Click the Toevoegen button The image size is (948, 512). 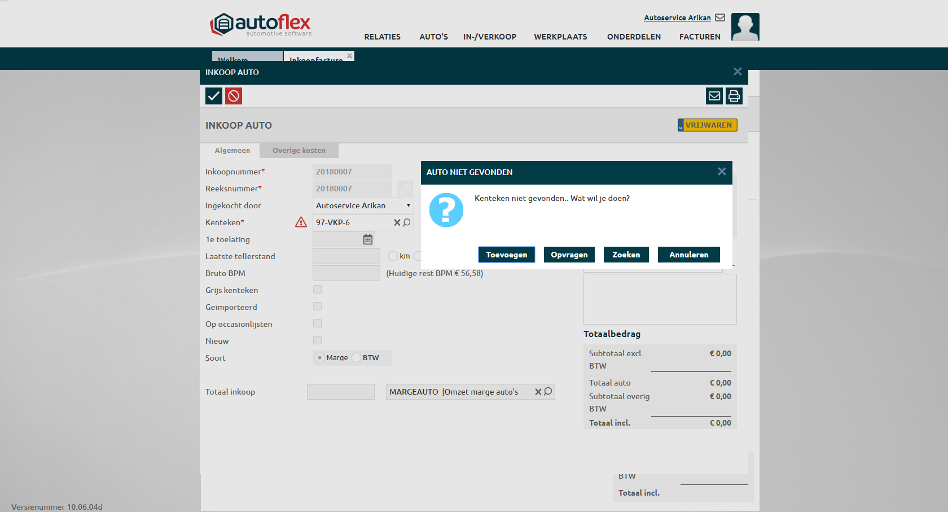(506, 255)
